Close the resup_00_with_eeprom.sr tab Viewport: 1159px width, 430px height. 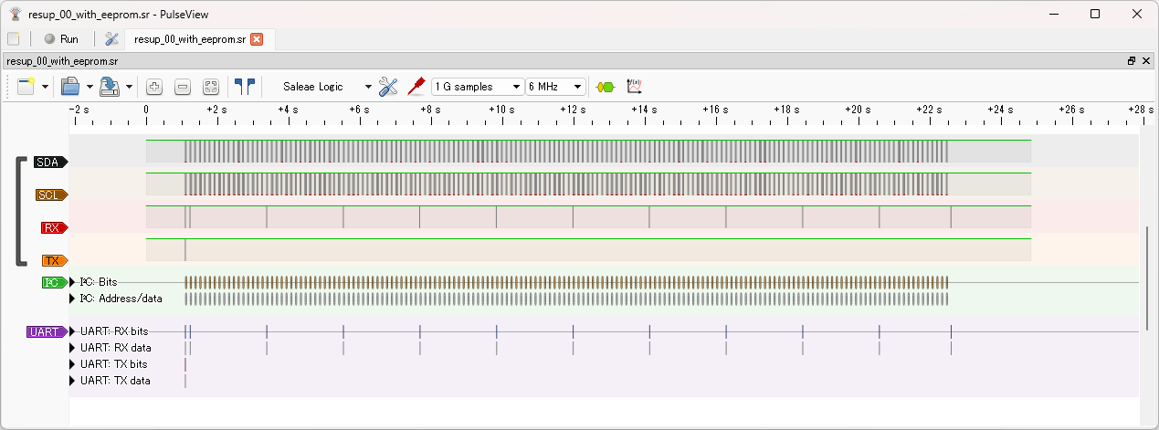pyautogui.click(x=257, y=39)
